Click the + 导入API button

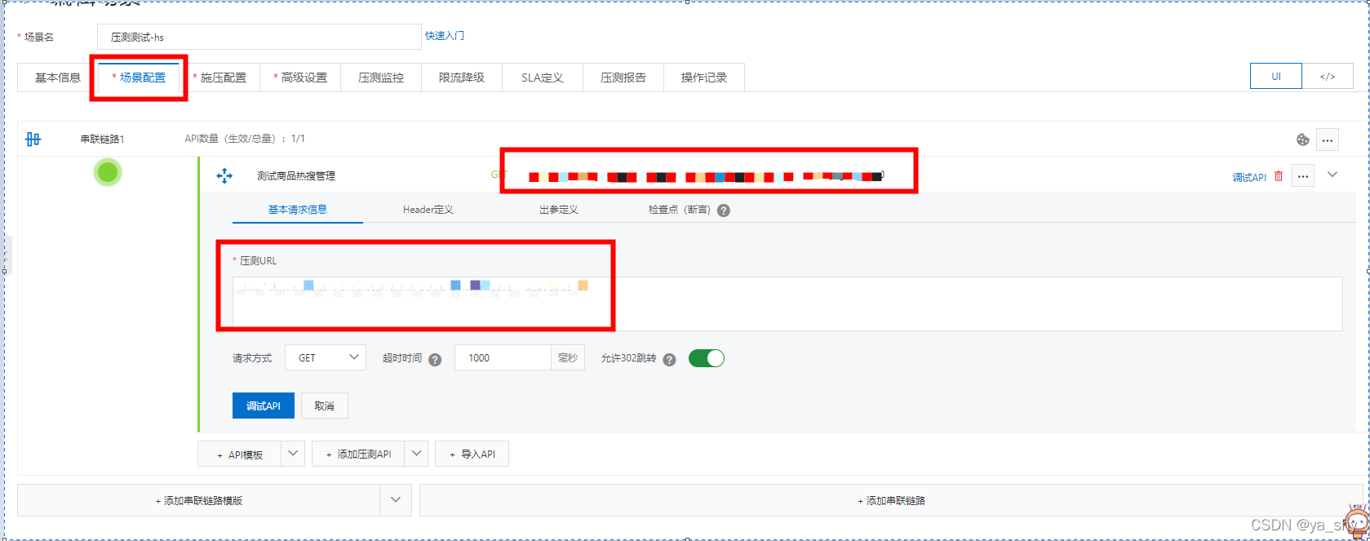point(472,454)
